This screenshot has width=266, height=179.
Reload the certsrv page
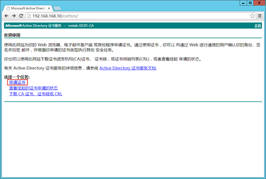[x=21, y=16]
